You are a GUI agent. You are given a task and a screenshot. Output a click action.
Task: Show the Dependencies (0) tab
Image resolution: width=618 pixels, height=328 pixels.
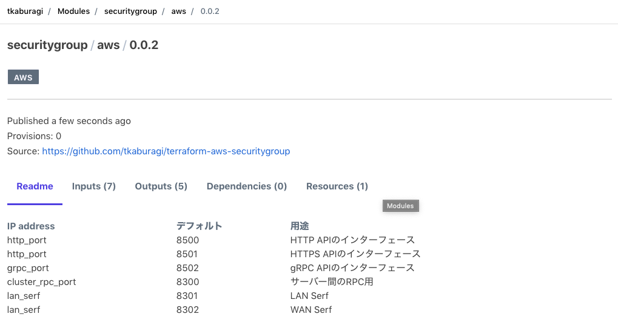(x=247, y=186)
